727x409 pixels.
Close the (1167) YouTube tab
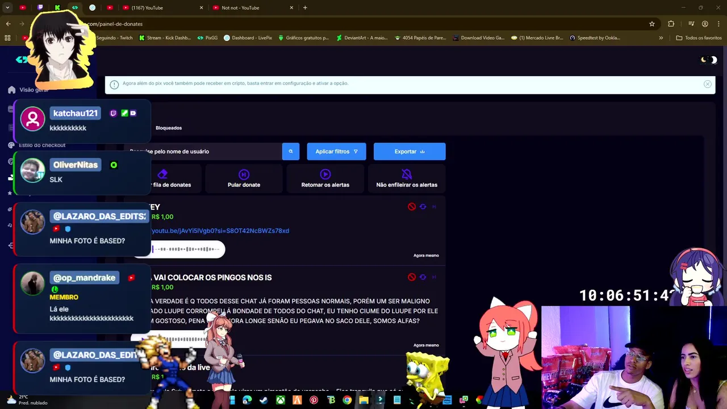201,8
